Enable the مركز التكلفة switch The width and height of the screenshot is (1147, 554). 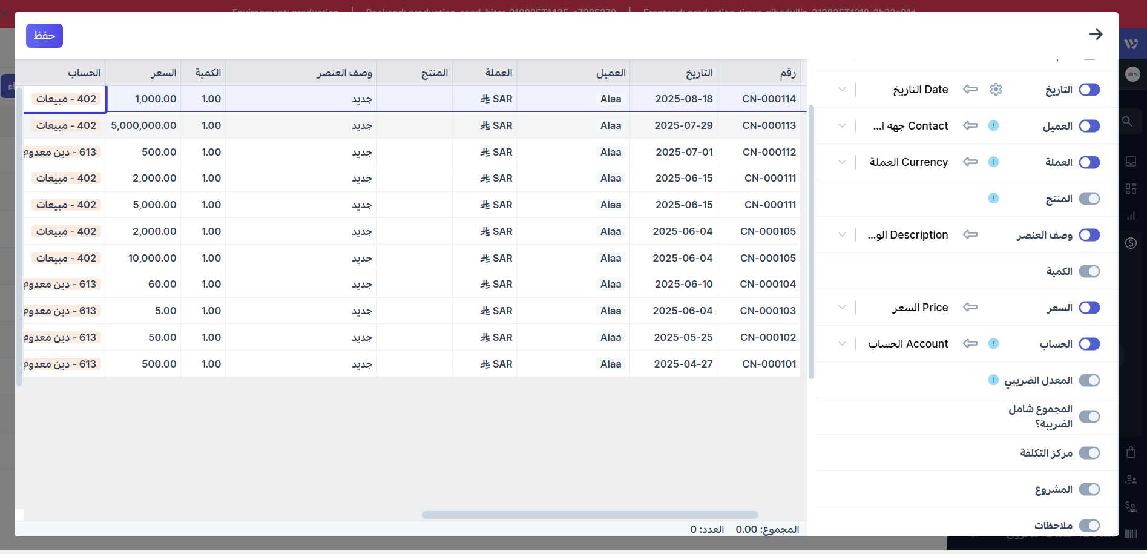[1089, 453]
